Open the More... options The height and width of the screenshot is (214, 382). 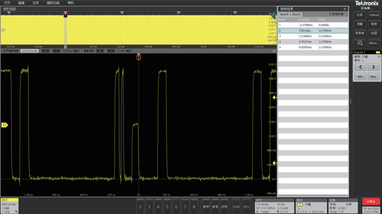(374, 43)
